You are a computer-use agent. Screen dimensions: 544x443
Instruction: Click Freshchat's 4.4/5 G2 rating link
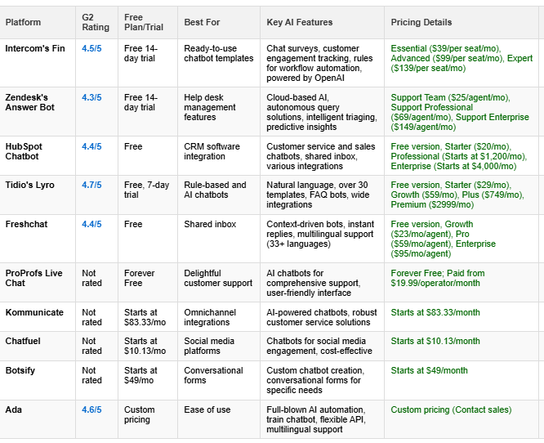(x=91, y=225)
